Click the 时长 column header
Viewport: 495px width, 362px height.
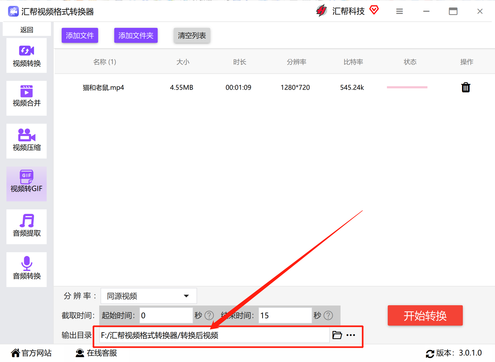[x=240, y=62]
